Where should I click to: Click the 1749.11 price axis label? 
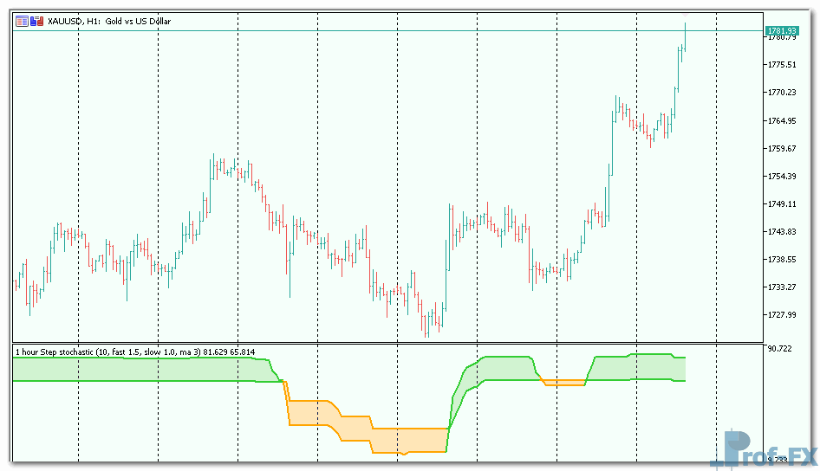tap(782, 203)
